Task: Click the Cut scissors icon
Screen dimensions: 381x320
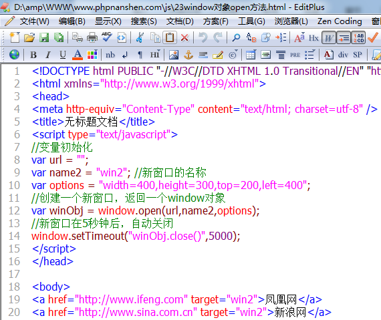Action: (140, 37)
